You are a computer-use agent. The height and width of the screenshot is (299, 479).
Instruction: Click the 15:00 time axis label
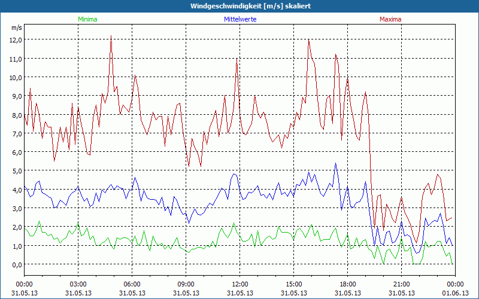293,285
